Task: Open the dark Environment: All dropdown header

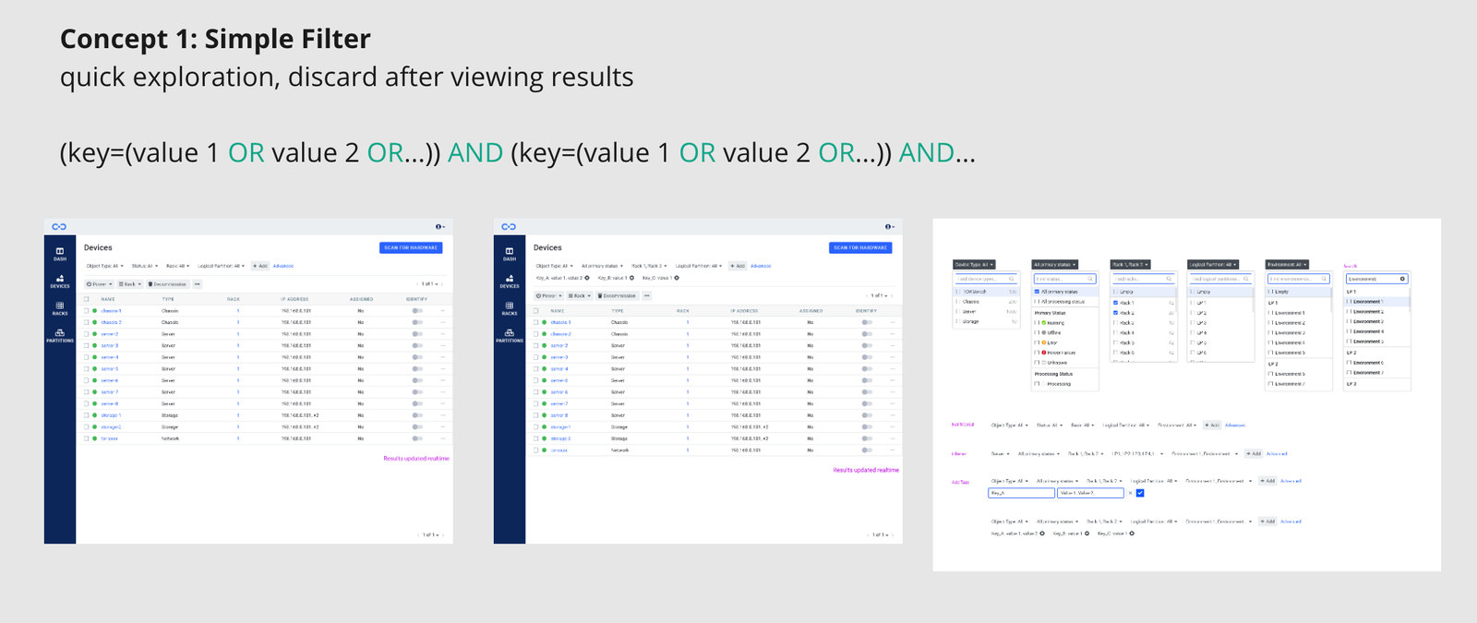Action: pos(1287,265)
